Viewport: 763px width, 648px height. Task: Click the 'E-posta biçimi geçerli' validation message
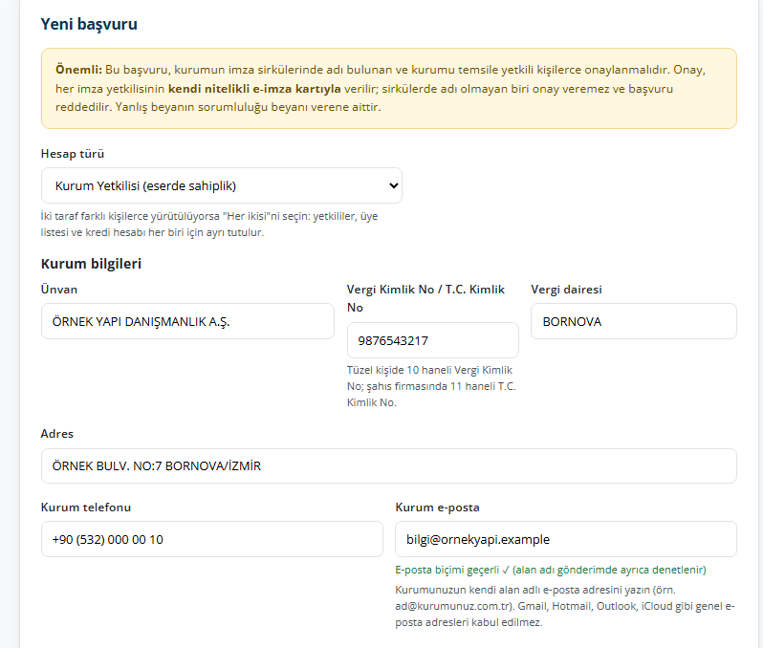(x=551, y=570)
